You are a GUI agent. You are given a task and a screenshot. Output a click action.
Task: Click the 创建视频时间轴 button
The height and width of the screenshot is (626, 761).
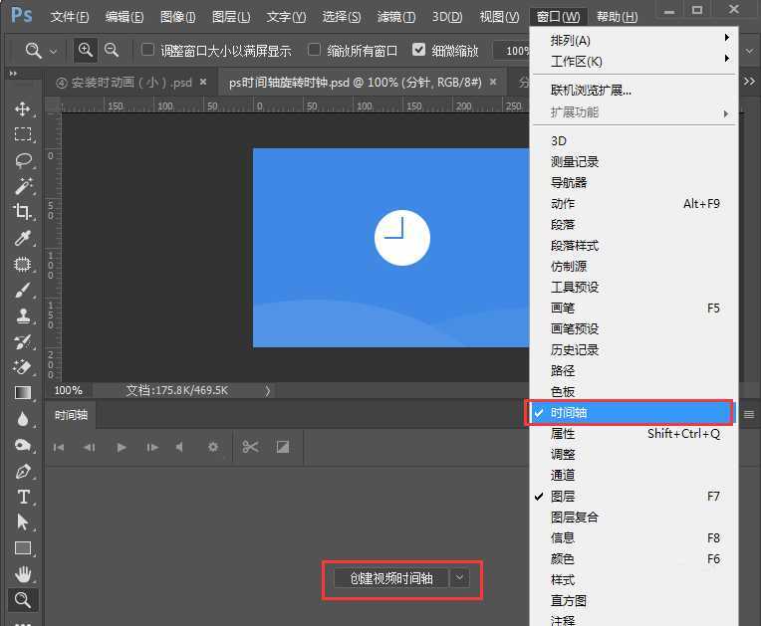pyautogui.click(x=390, y=578)
